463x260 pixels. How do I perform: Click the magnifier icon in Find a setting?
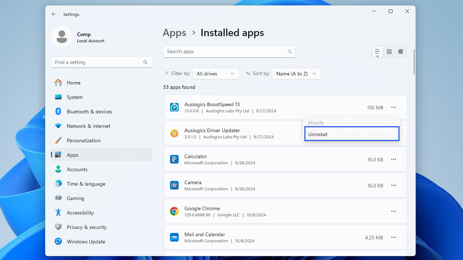145,62
